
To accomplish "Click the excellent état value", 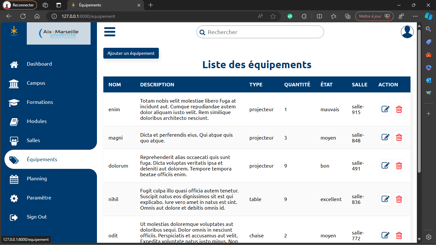I will 331,199.
